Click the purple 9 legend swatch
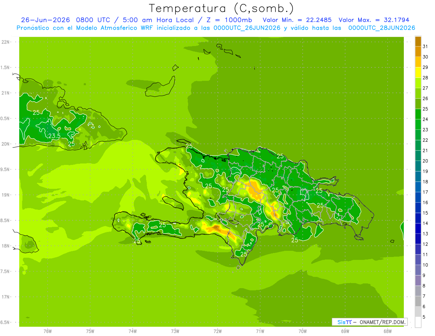 tap(418, 270)
